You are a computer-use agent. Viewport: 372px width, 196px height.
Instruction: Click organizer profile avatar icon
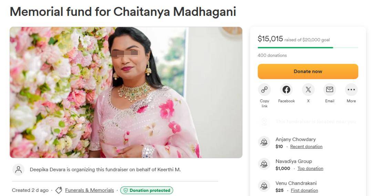pyautogui.click(x=19, y=170)
